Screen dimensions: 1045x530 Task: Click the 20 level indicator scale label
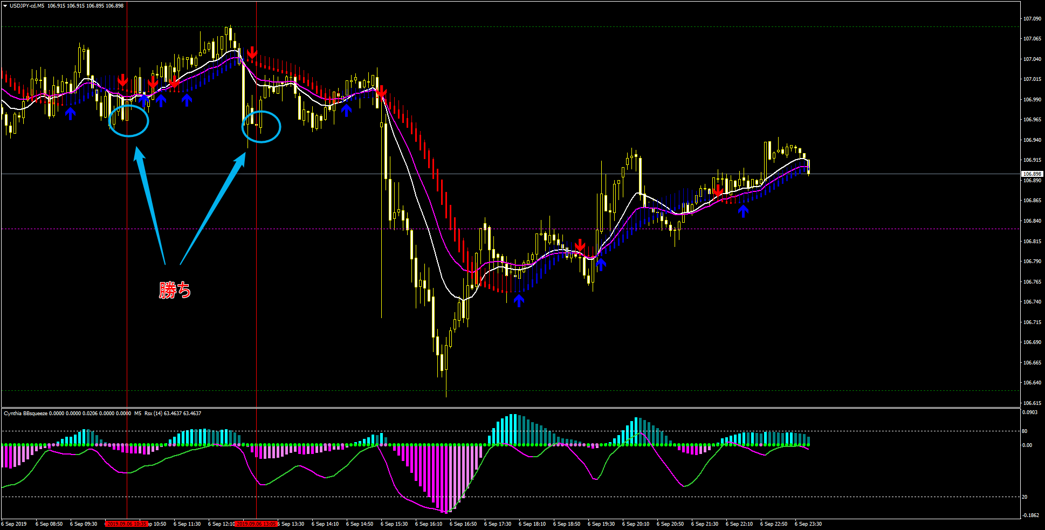(1025, 497)
